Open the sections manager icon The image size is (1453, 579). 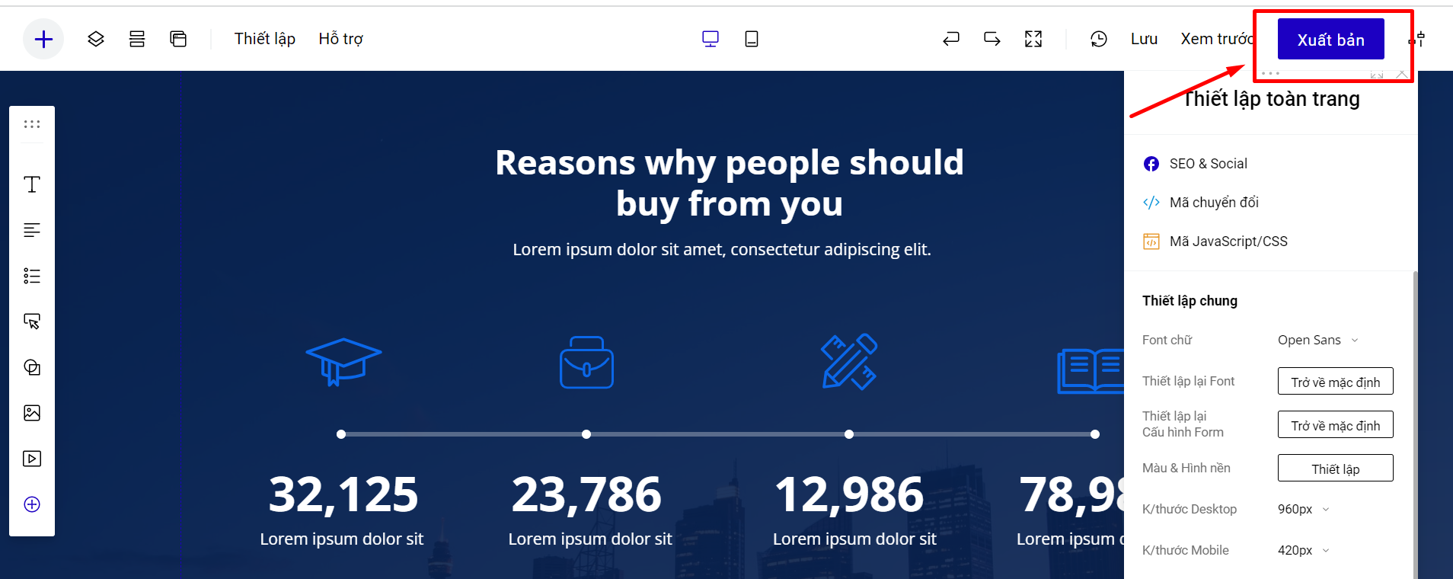[x=137, y=39]
